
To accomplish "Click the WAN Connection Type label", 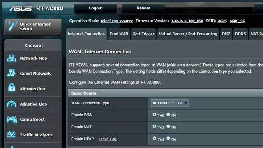I will tap(90, 103).
